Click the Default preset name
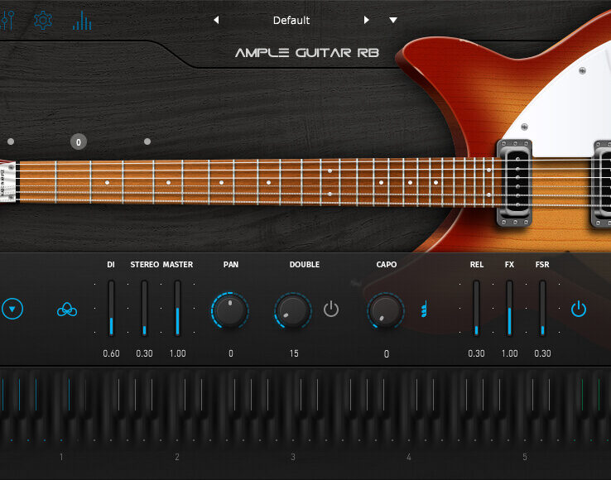 click(x=291, y=20)
